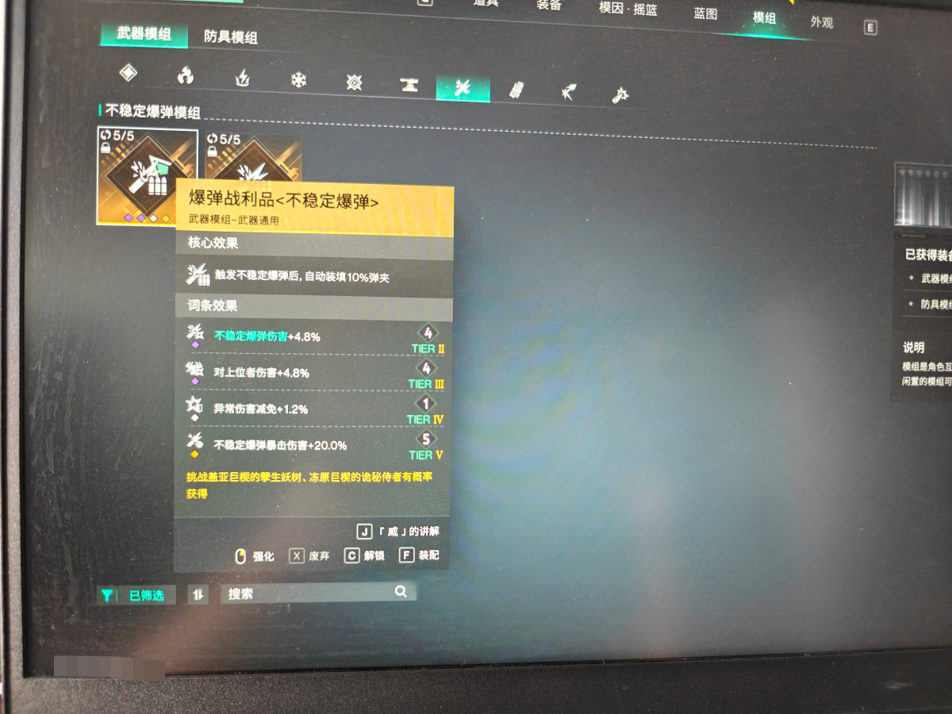Select the magazine mod category icon

point(516,90)
